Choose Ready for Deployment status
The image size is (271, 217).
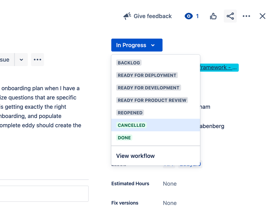pos(147,75)
